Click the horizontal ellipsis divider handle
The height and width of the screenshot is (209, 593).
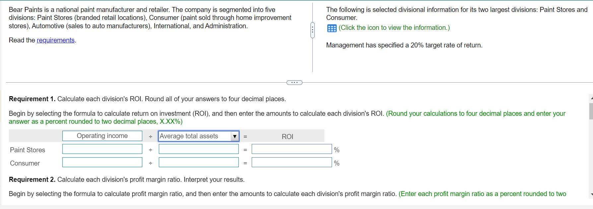[294, 83]
